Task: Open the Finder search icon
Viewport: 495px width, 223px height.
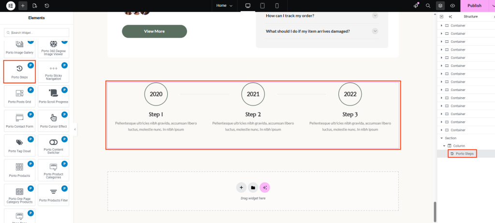Action: click(428, 6)
